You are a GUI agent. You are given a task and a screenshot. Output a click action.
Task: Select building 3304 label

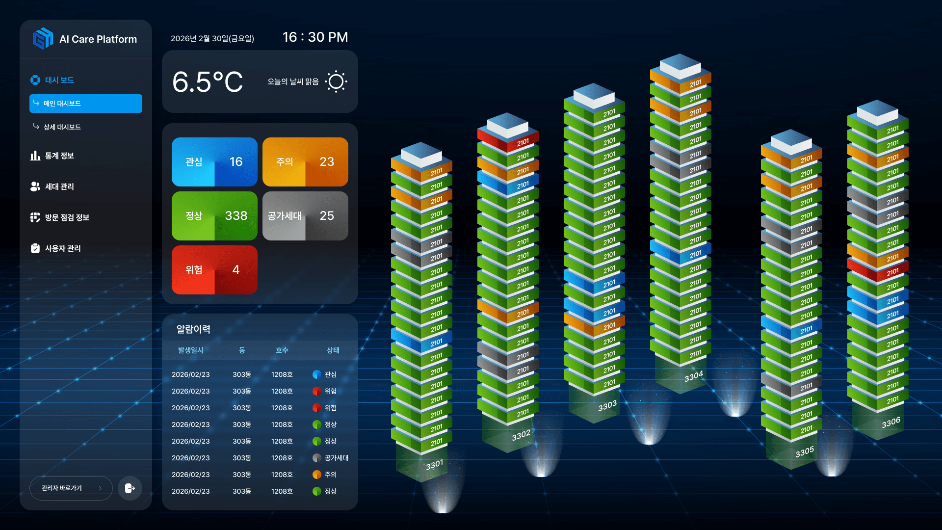tap(694, 376)
